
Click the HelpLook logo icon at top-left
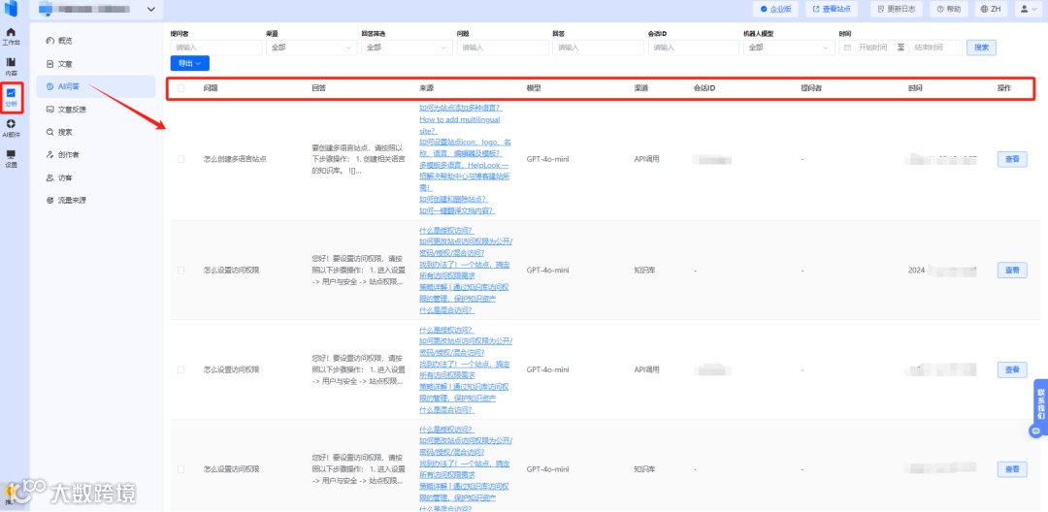[12, 9]
